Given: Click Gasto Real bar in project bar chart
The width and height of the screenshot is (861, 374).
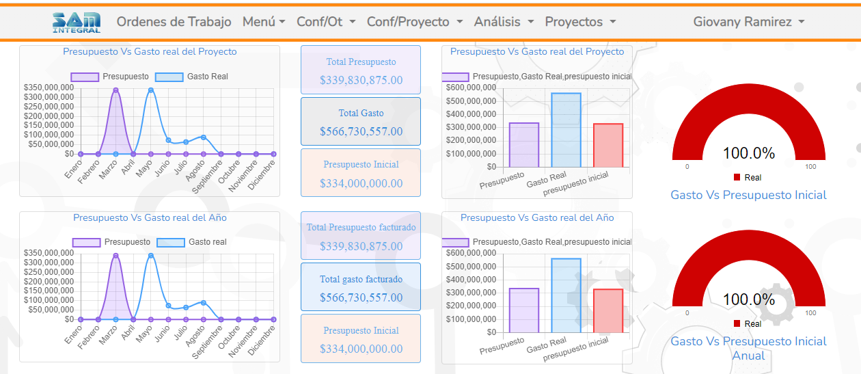Looking at the screenshot, I should tap(566, 130).
